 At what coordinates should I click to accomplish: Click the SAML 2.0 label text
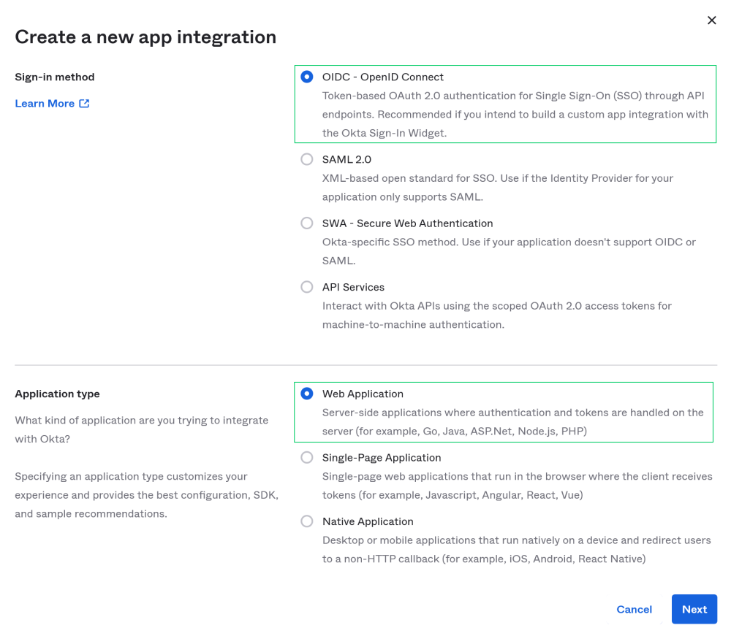346,159
